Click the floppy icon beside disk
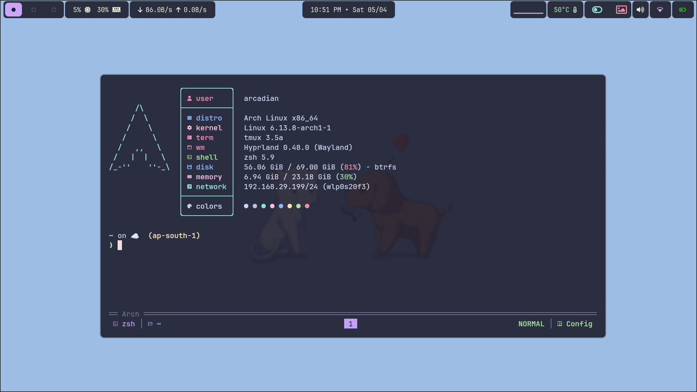The image size is (697, 392). [x=189, y=167]
